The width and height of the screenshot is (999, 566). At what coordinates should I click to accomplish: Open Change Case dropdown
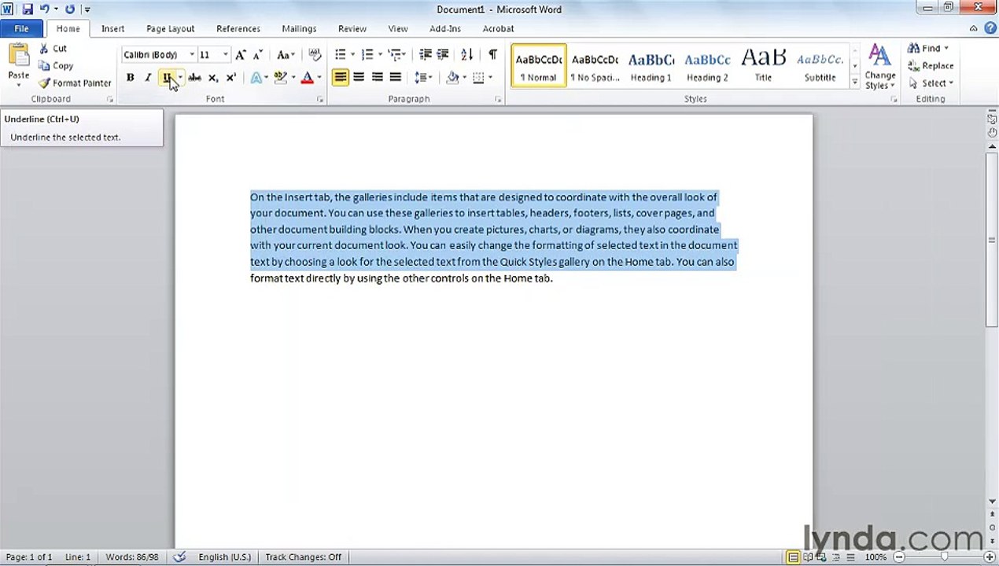pos(285,55)
